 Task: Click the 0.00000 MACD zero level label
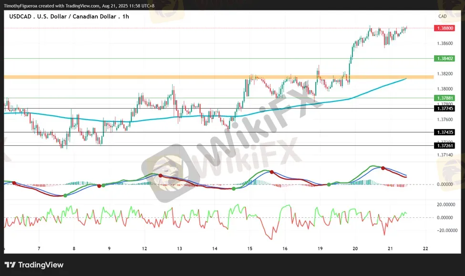444,184
